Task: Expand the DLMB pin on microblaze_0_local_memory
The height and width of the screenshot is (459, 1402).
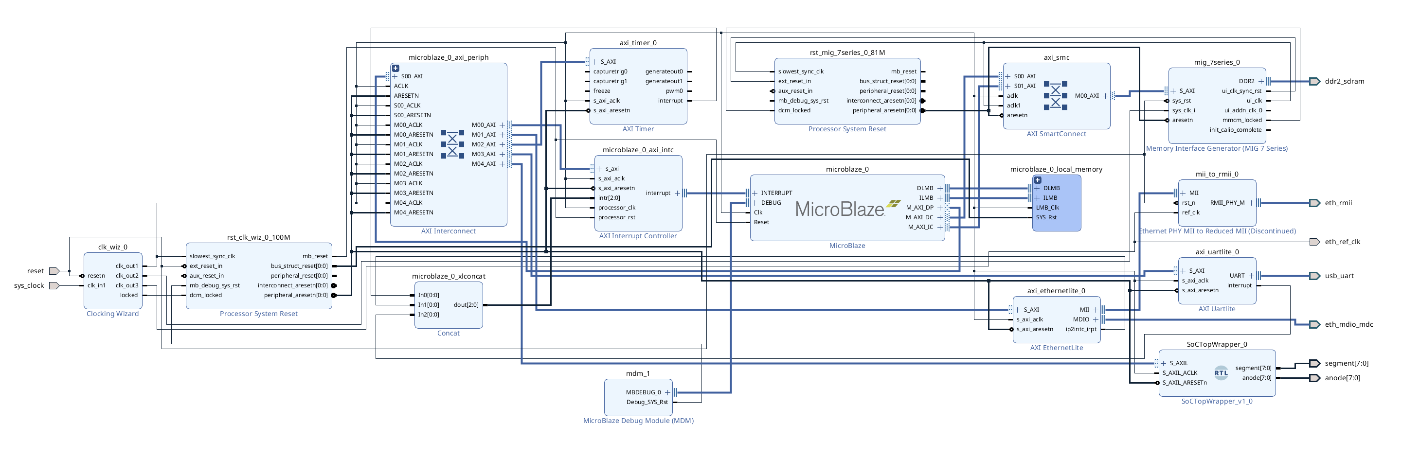Action: (1037, 188)
